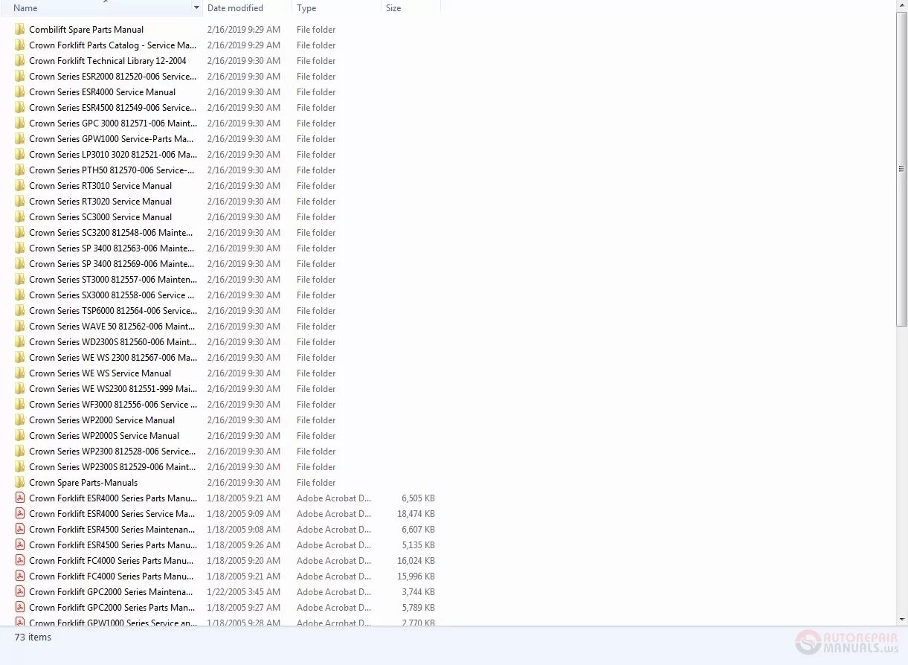Select Crown Series ESR4500 812549-006 folder name
The image size is (908, 665).
113,108
